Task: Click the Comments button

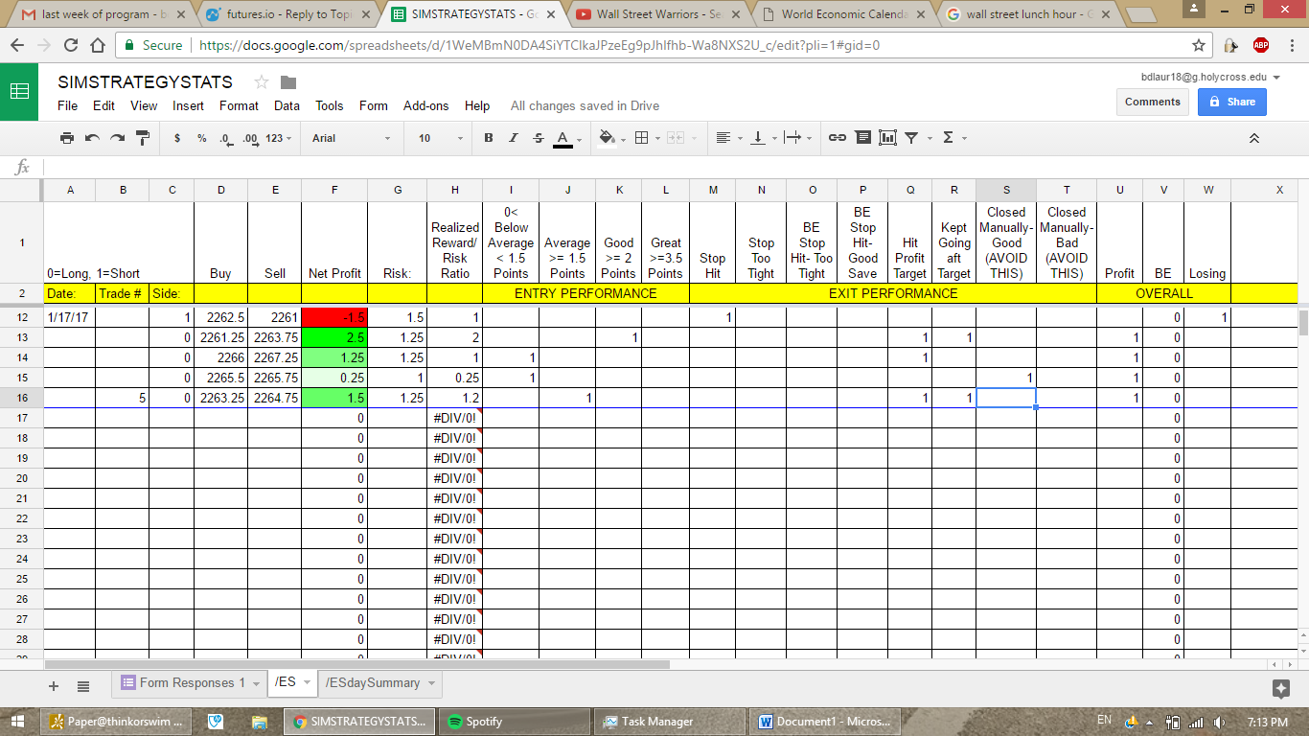Action: [1153, 102]
